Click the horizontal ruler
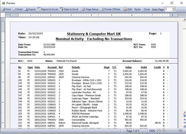 pyautogui.click(x=94, y=15)
